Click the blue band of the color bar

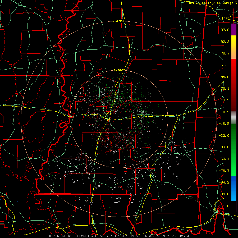234,189
